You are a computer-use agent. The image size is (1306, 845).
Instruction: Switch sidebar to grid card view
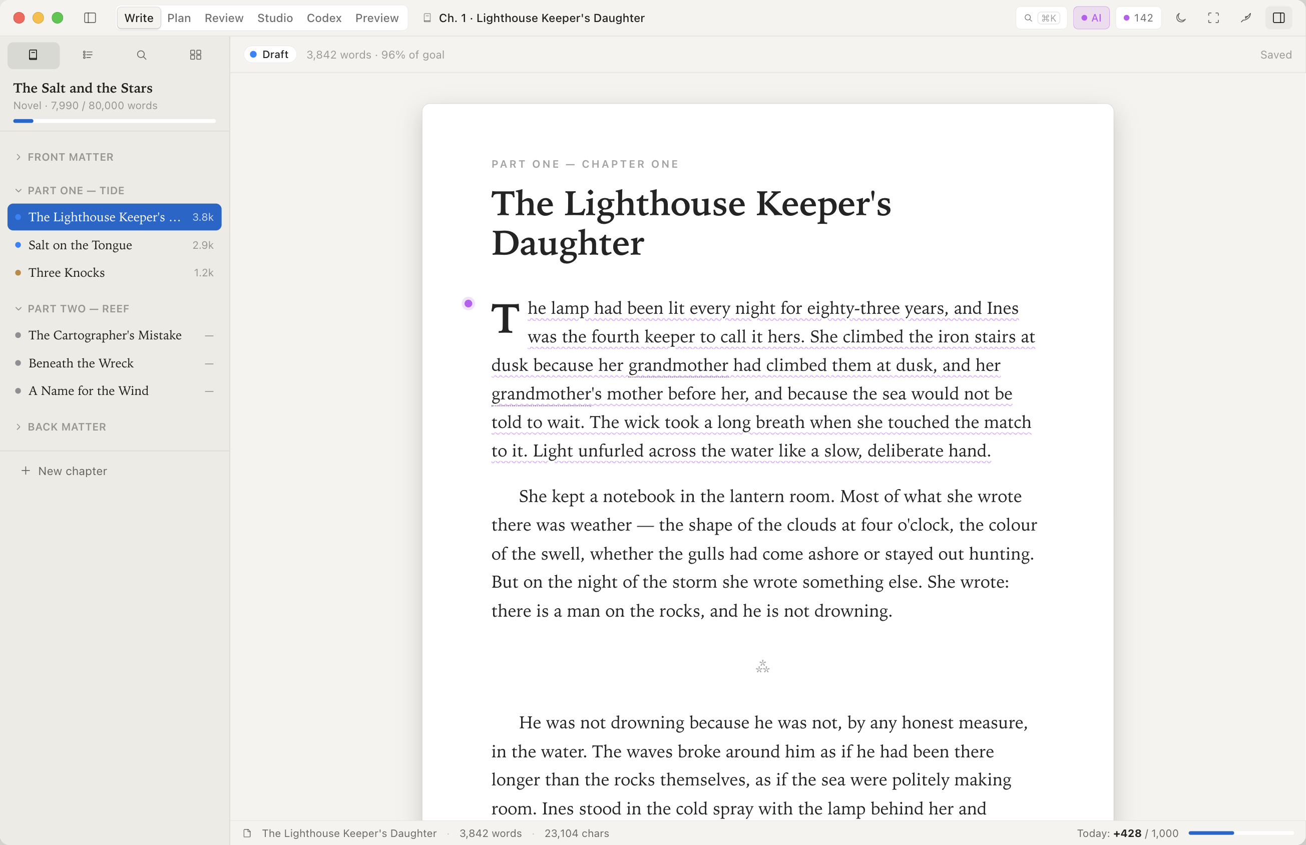(x=195, y=55)
